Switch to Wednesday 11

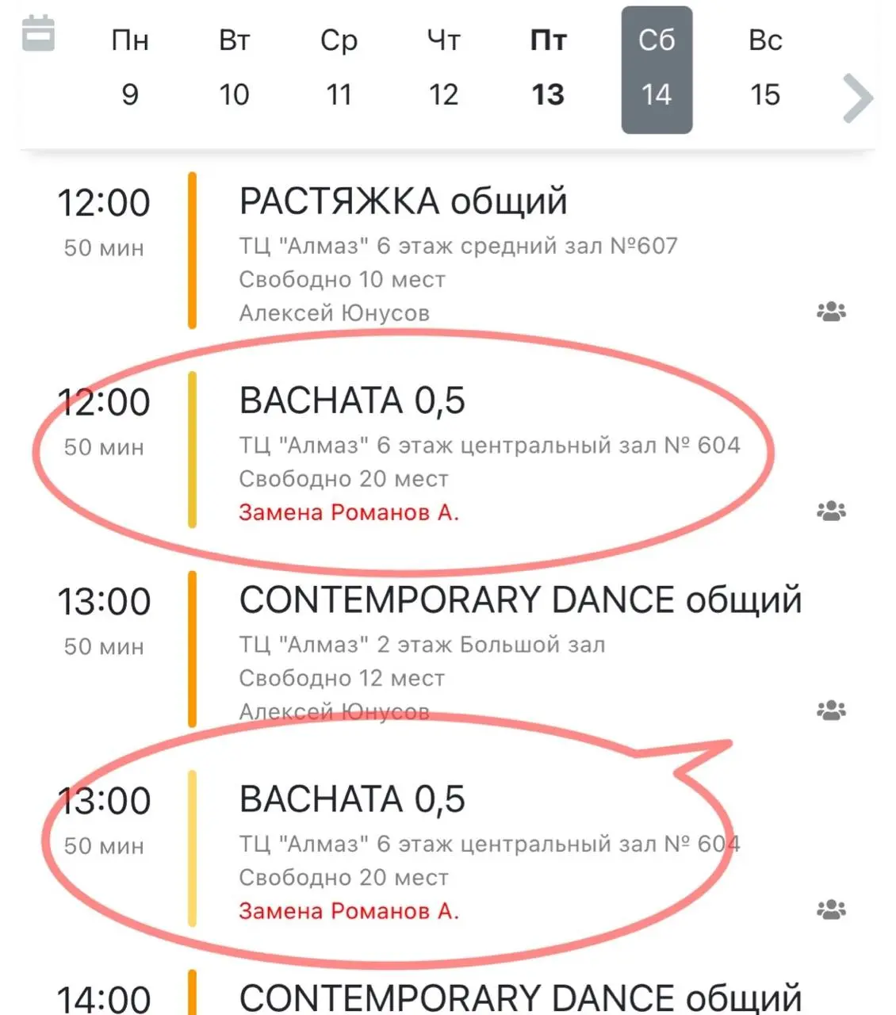[339, 68]
